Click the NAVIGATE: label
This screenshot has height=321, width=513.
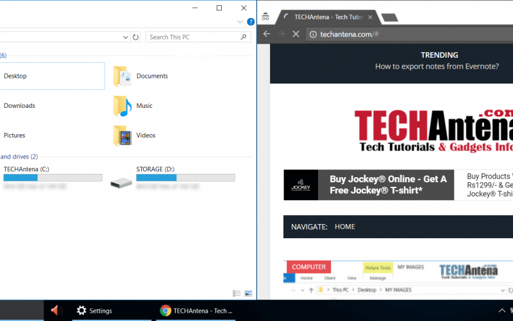click(309, 227)
